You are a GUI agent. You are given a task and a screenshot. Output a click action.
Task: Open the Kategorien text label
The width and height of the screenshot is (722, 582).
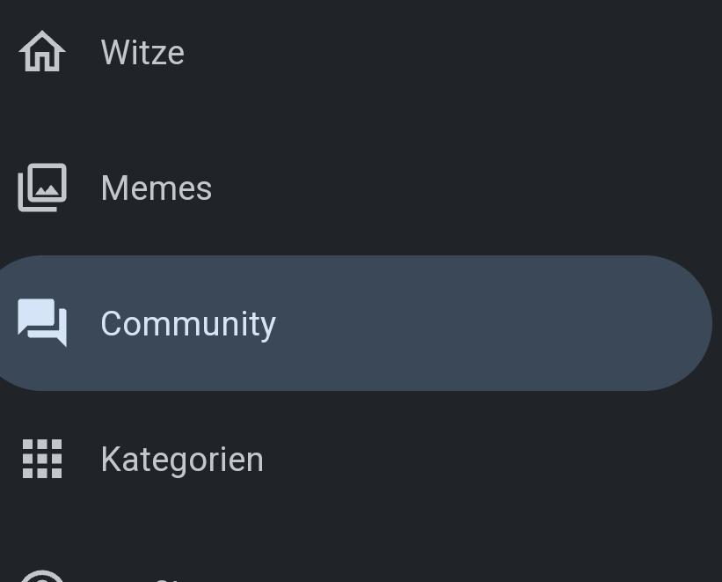point(182,460)
